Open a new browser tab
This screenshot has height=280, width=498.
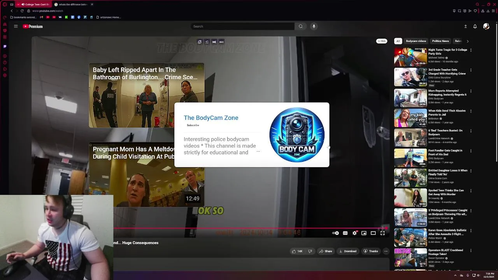tap(92, 4)
